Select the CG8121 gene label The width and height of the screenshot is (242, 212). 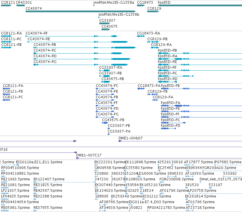pos(8,3)
